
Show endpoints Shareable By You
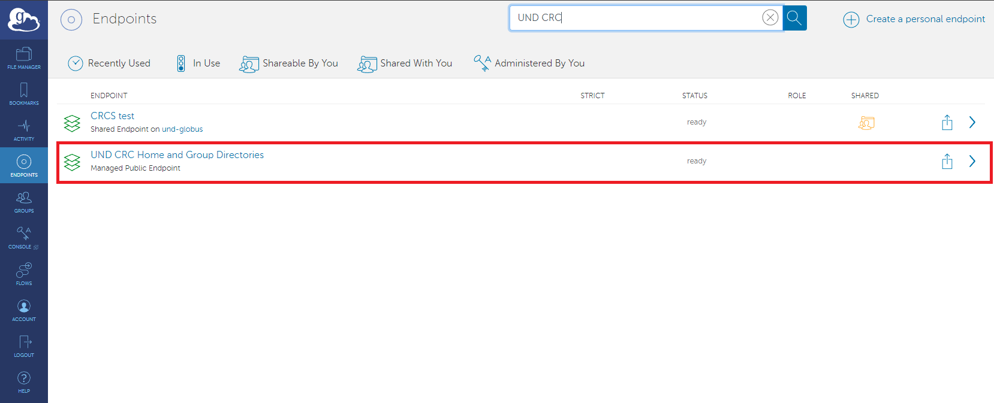(x=289, y=63)
